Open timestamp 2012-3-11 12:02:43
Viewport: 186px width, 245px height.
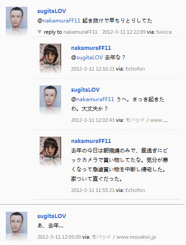93,120
